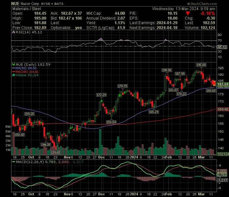This screenshot has width=229, height=197.
Task: Click the NUE (Daily) candlestick legend icon
Action: 14,64
